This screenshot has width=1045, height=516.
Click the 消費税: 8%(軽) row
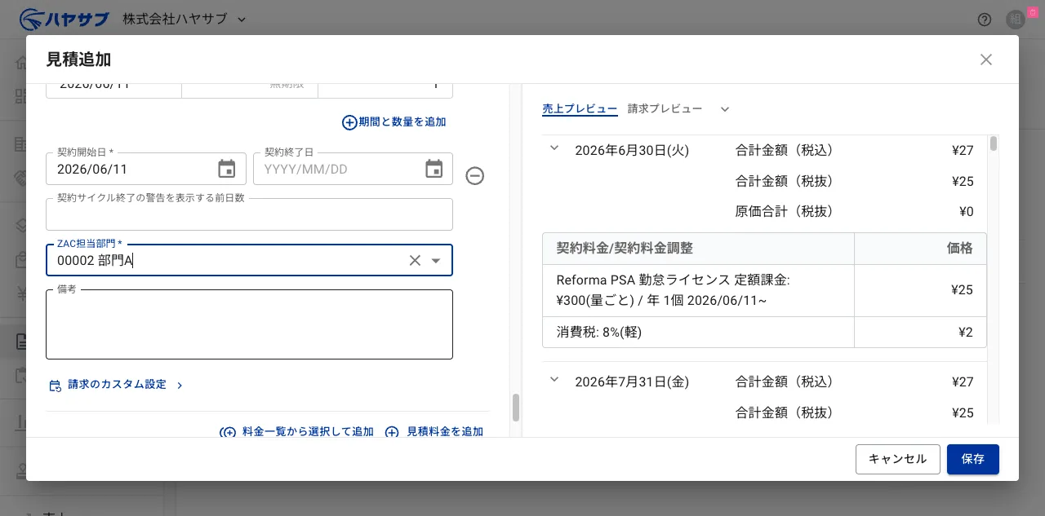[764, 332]
